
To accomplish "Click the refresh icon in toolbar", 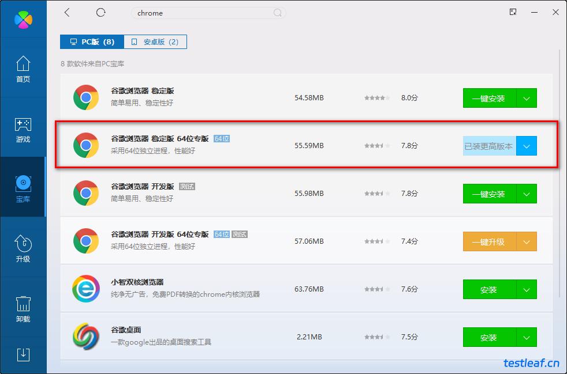I will pyautogui.click(x=101, y=13).
